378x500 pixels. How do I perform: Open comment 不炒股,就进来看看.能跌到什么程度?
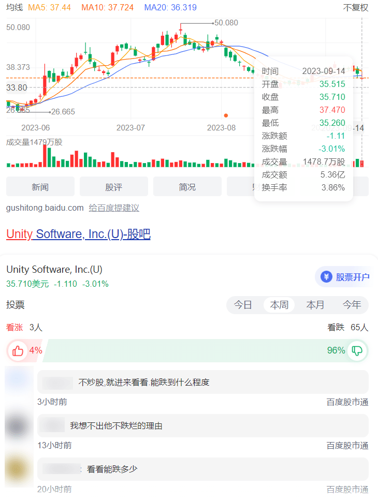144,383
